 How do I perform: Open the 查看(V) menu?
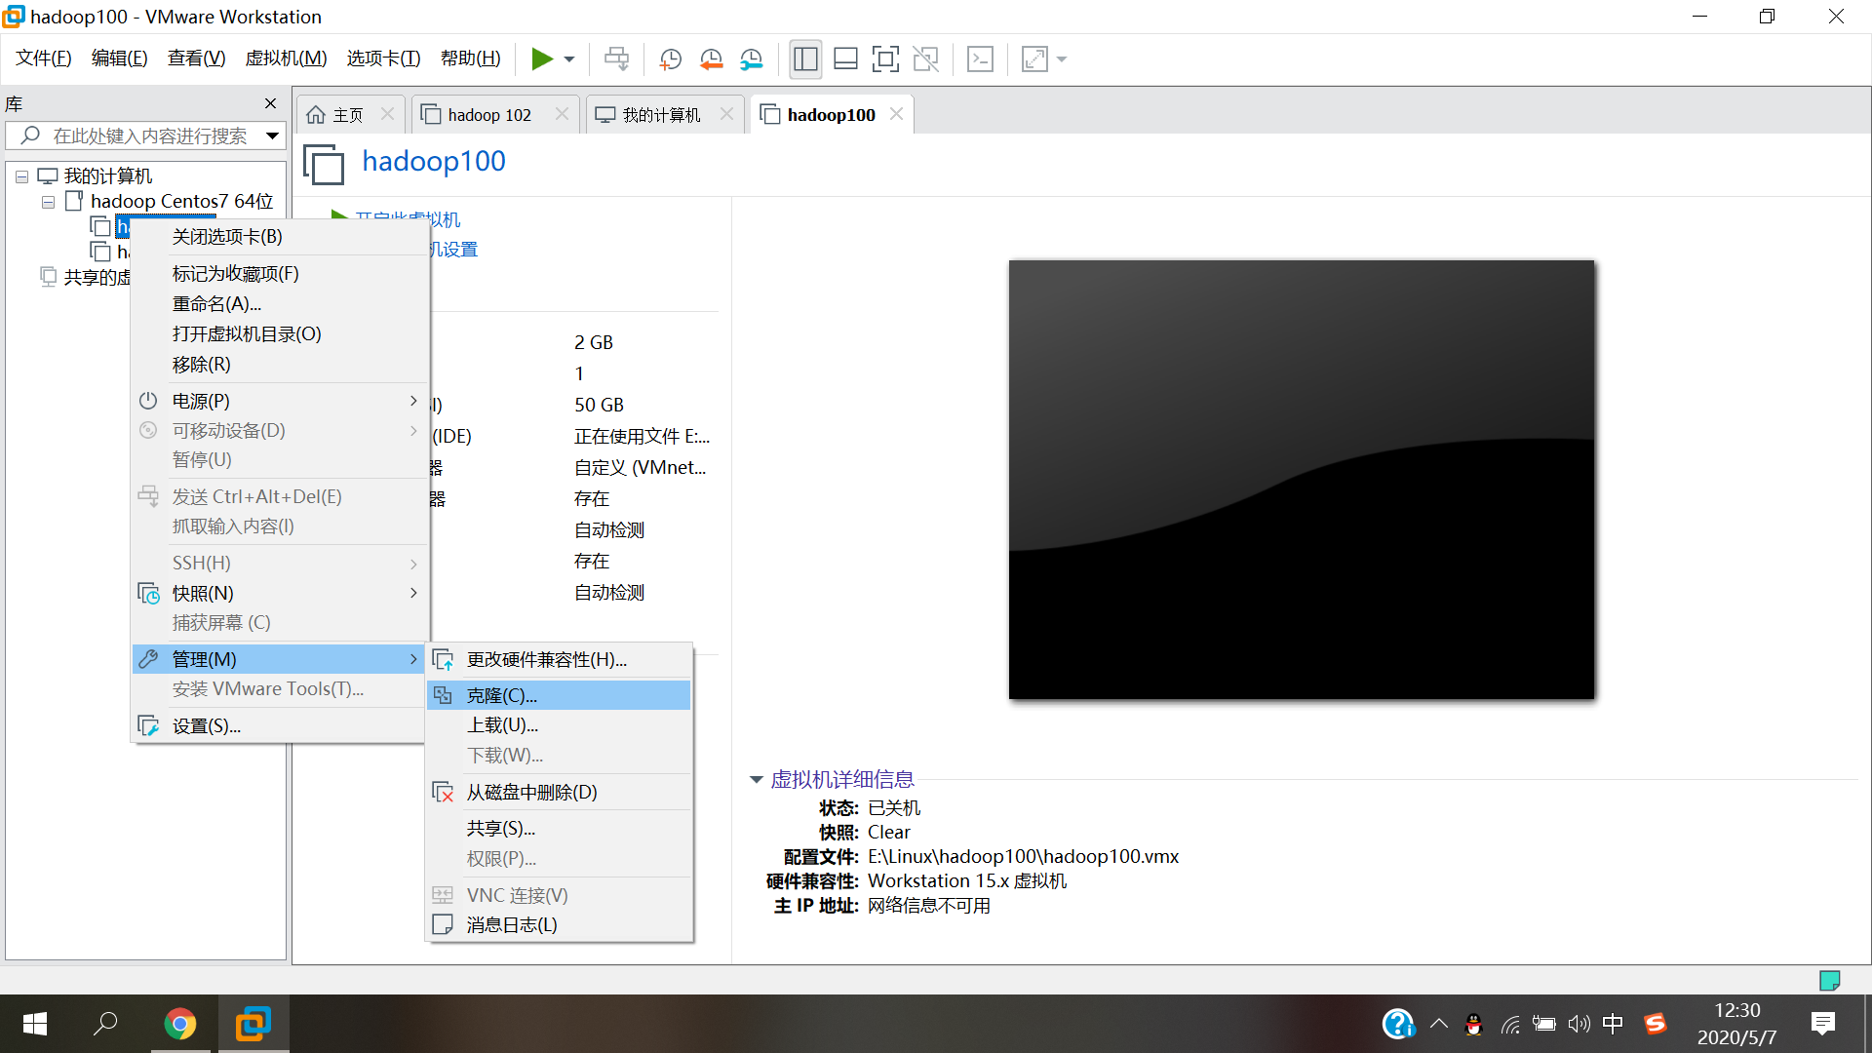[x=196, y=58]
